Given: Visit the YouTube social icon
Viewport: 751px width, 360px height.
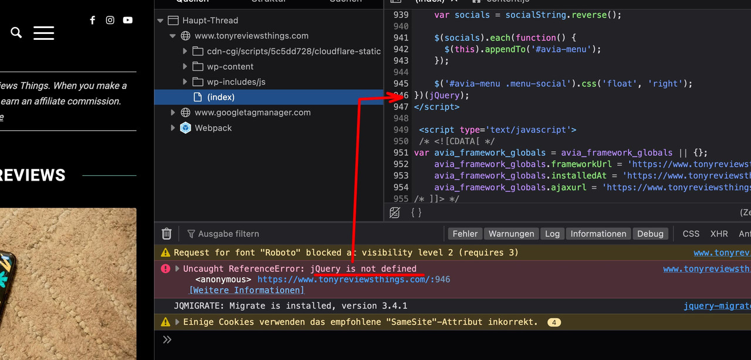Looking at the screenshot, I should (x=128, y=20).
